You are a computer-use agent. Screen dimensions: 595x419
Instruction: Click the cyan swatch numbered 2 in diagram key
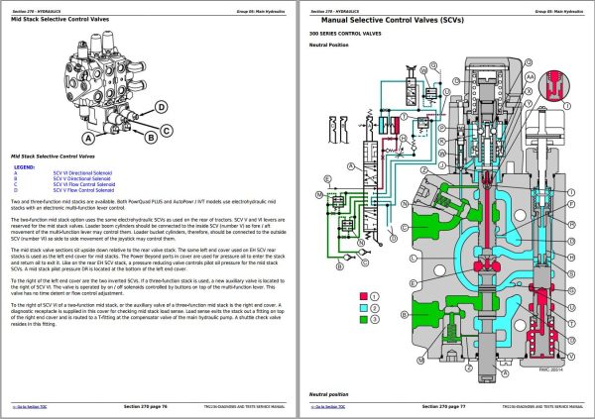[x=364, y=308]
